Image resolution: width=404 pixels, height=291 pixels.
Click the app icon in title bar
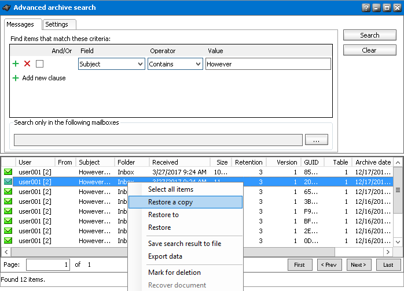(6, 8)
